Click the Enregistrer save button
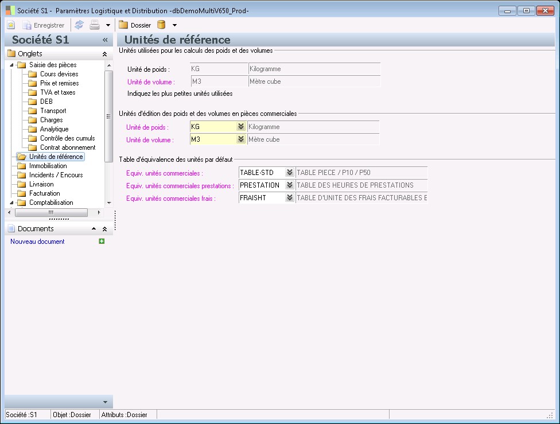The height and width of the screenshot is (424, 560). (x=44, y=25)
